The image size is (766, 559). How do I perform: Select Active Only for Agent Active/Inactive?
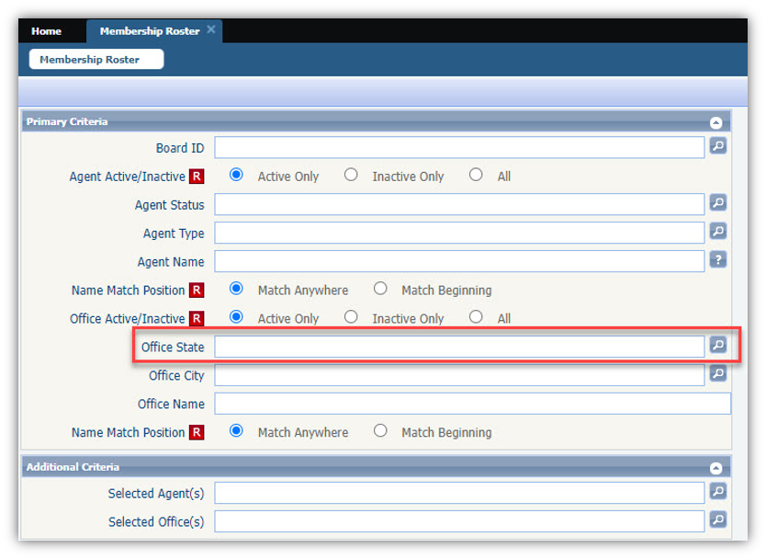tap(236, 175)
